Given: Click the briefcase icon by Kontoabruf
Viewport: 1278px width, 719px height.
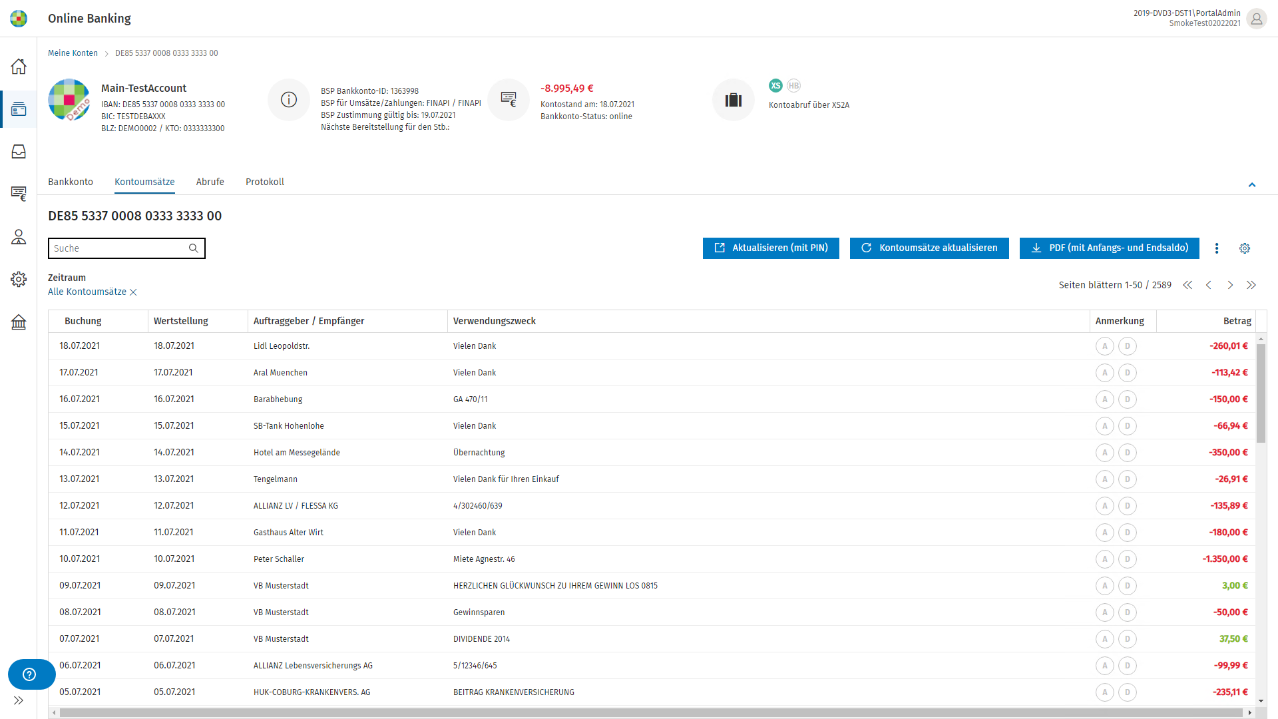Looking at the screenshot, I should pos(734,100).
